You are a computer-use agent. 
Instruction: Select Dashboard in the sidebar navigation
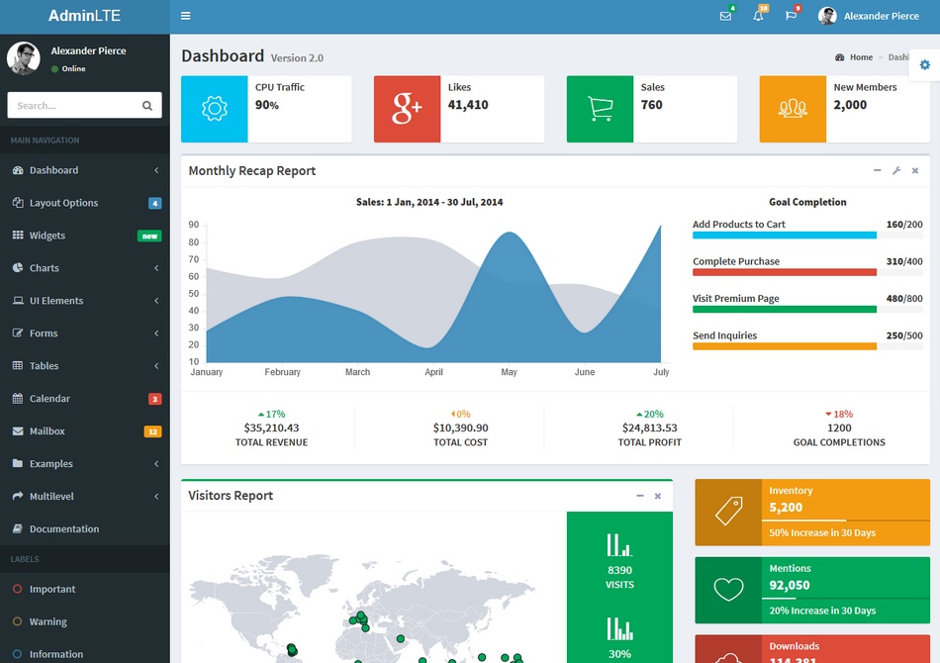coord(54,169)
